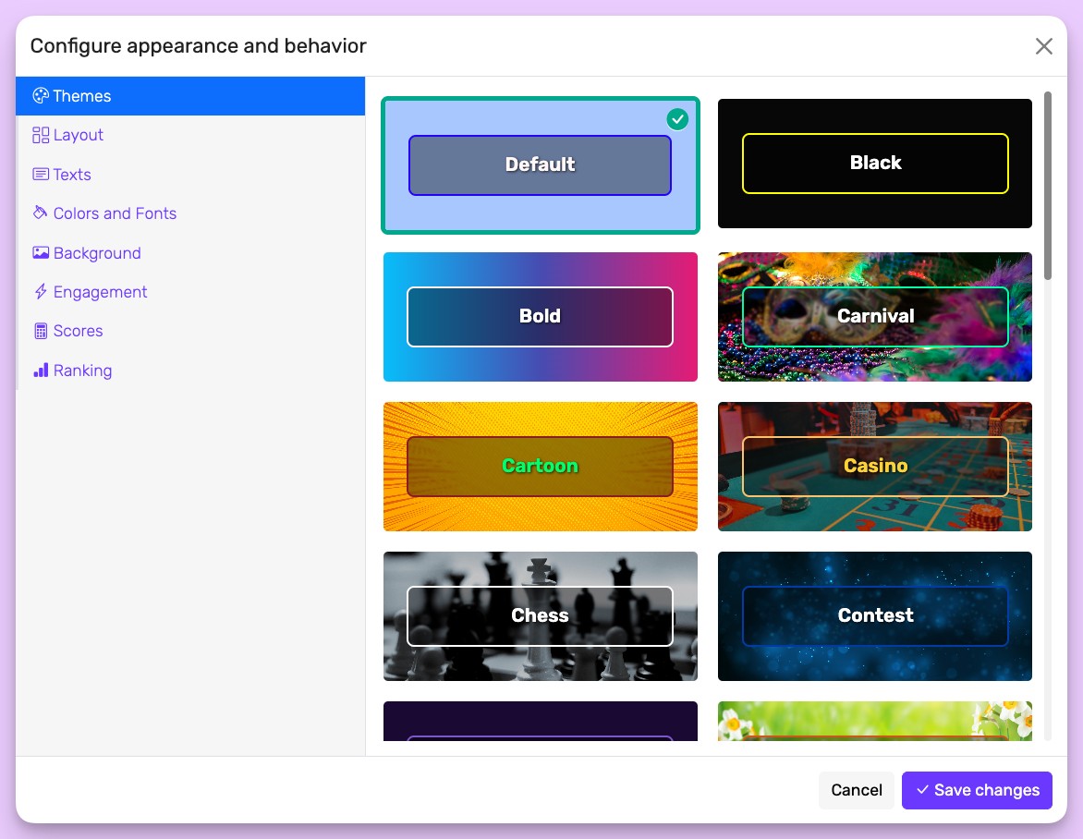Click the paint bucket Colors and Fonts icon
Viewport: 1083px width, 839px height.
(x=41, y=213)
